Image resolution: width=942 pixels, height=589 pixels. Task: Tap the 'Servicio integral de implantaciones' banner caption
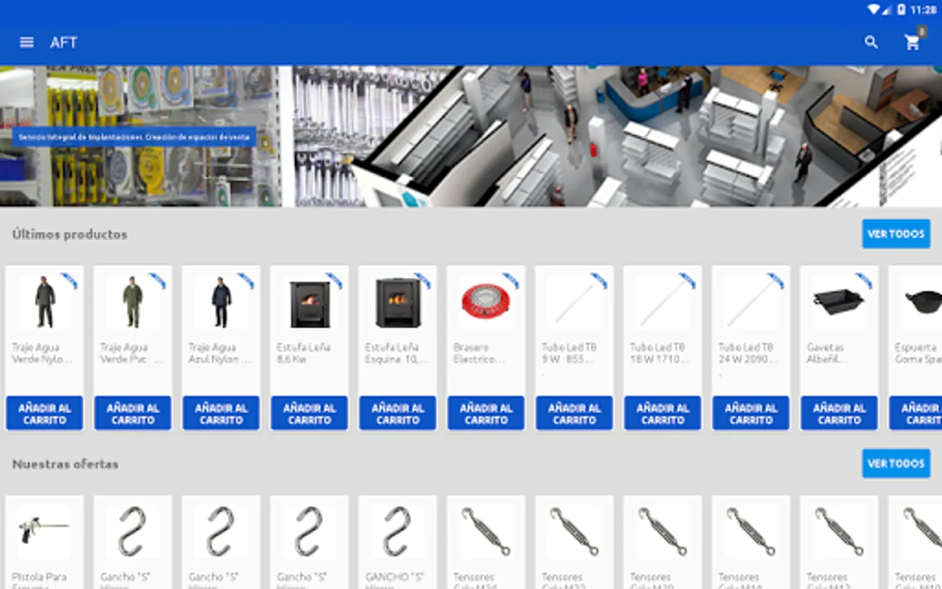pos(134,137)
